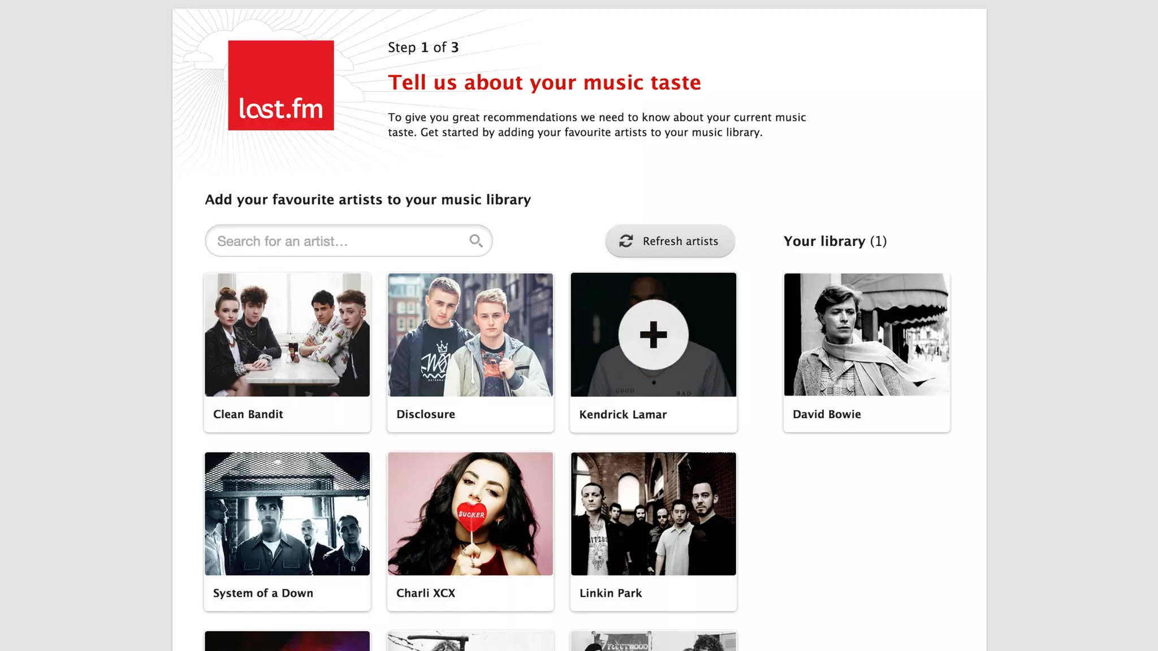Click David Bowie photo in library
Viewport: 1158px width, 651px height.
[x=866, y=335]
